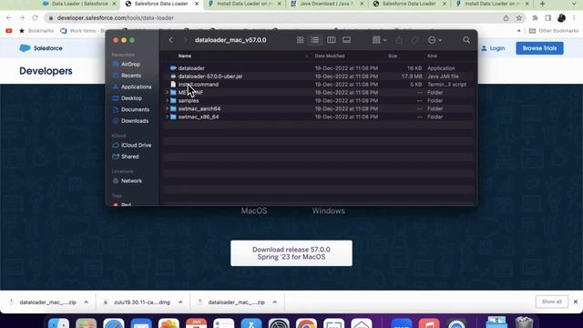Image resolution: width=583 pixels, height=328 pixels.
Task: Expand the swtmac_aarch64 folder
Action: (x=167, y=108)
